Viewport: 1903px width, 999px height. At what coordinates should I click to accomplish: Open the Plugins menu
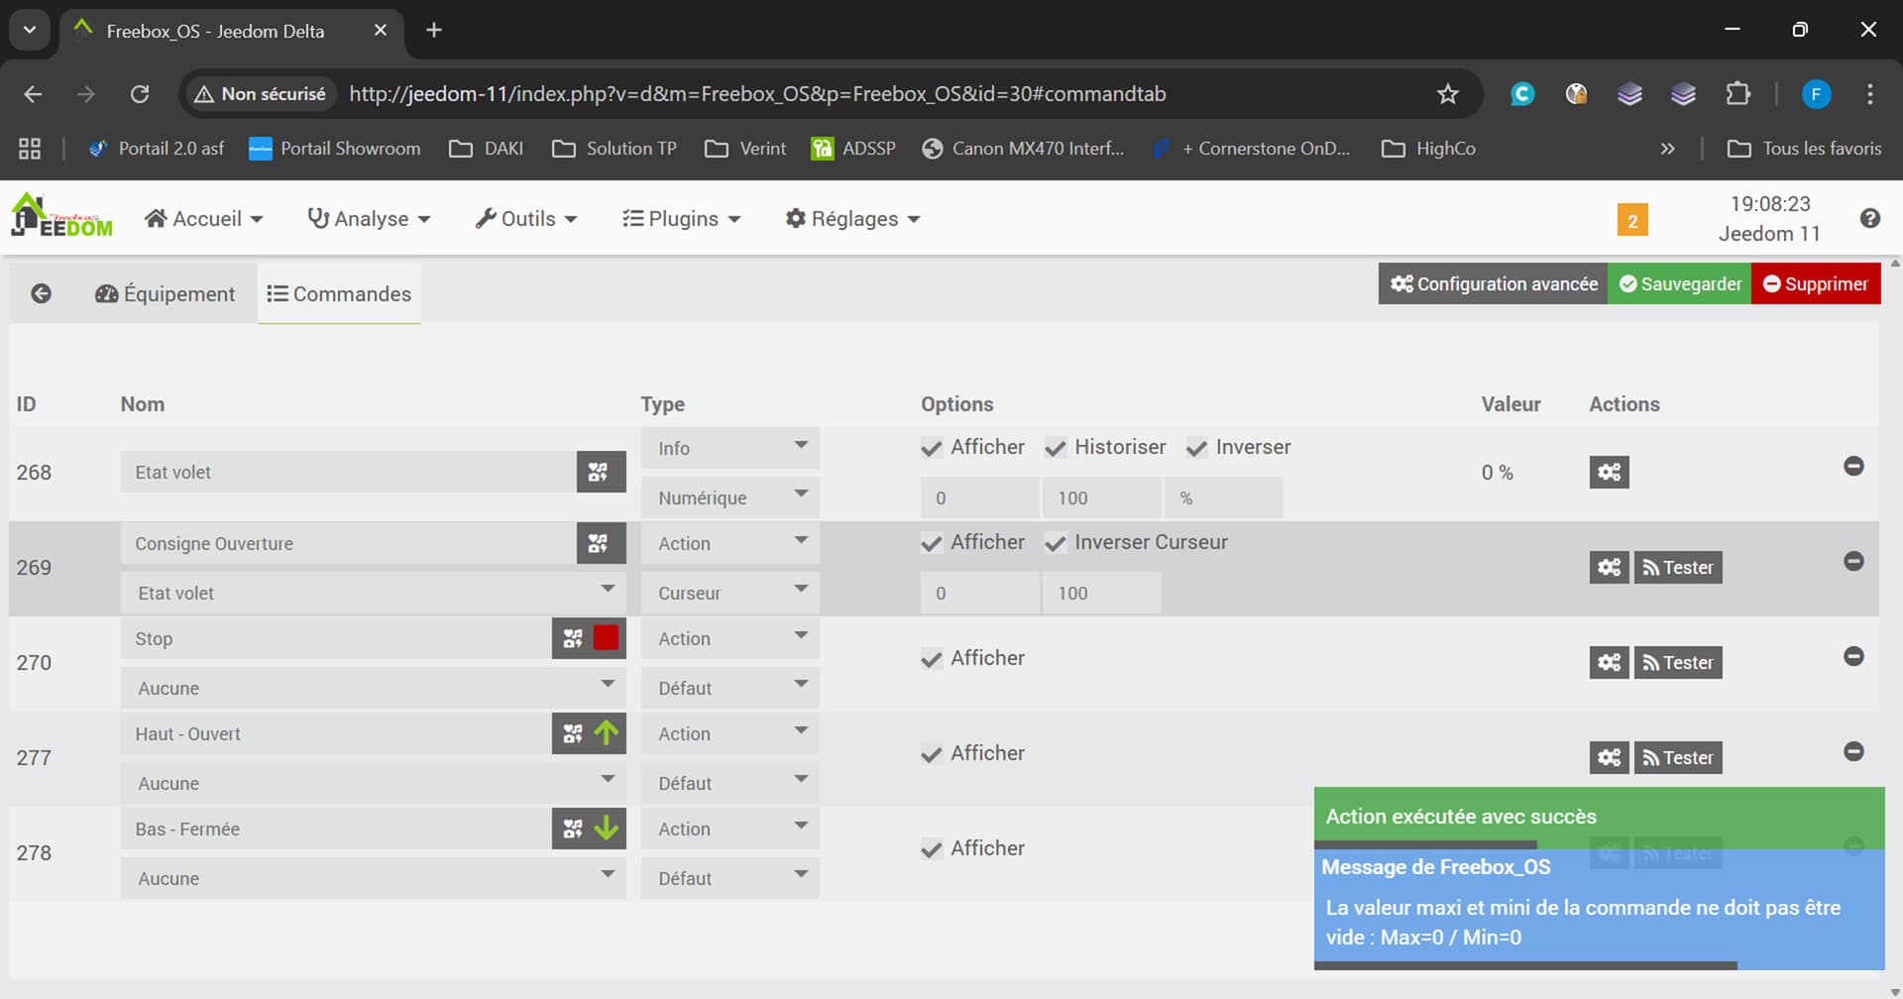[681, 219]
